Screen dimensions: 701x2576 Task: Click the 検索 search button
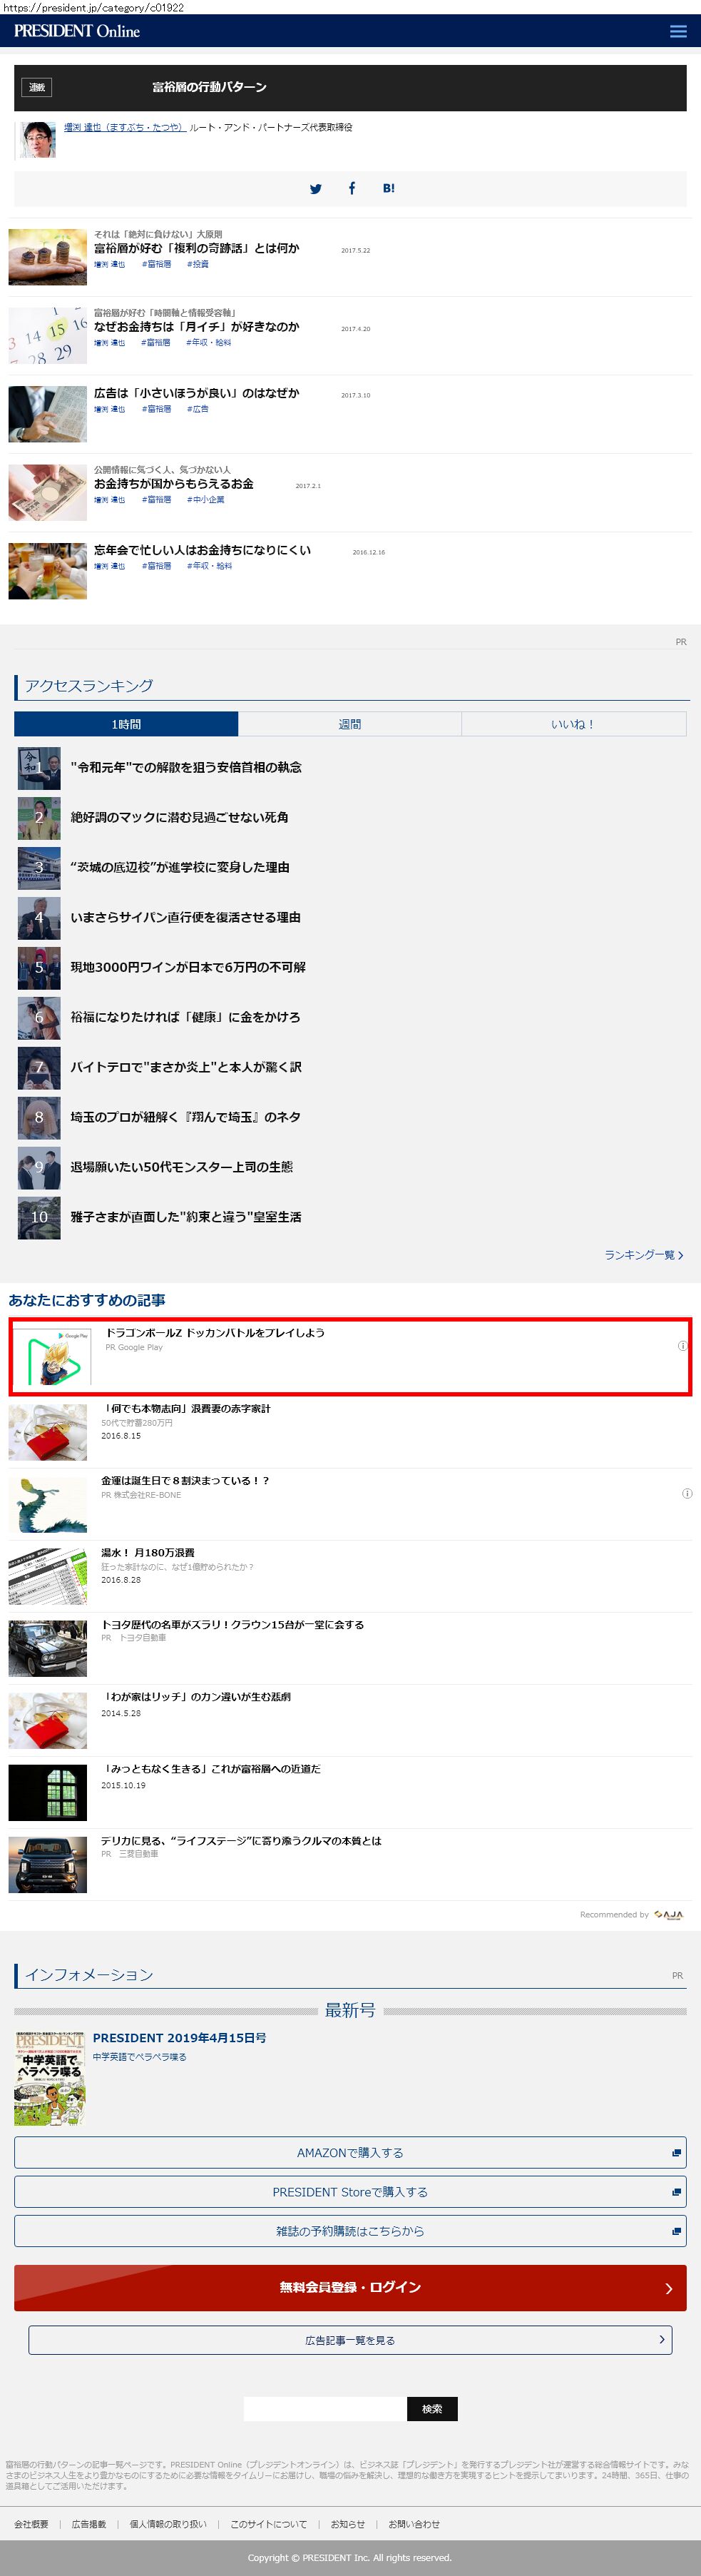point(432,2408)
